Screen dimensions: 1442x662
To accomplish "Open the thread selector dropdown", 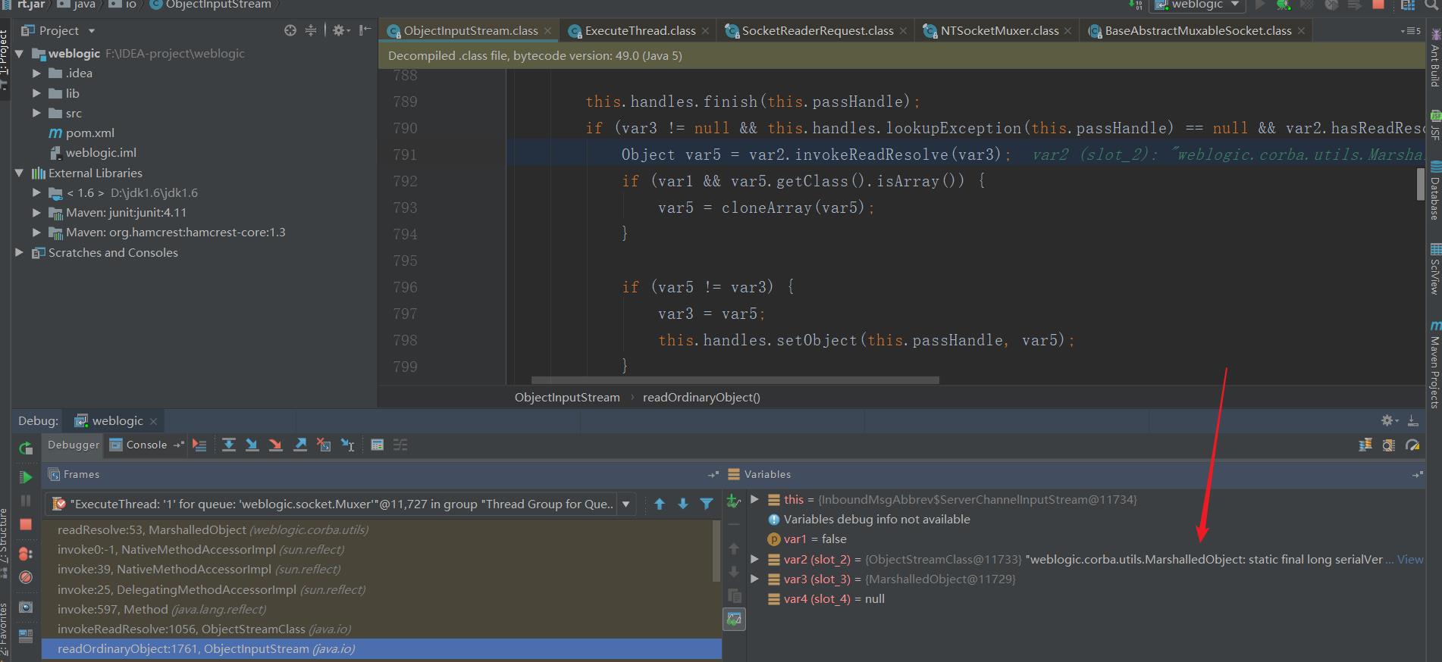I will click(626, 504).
